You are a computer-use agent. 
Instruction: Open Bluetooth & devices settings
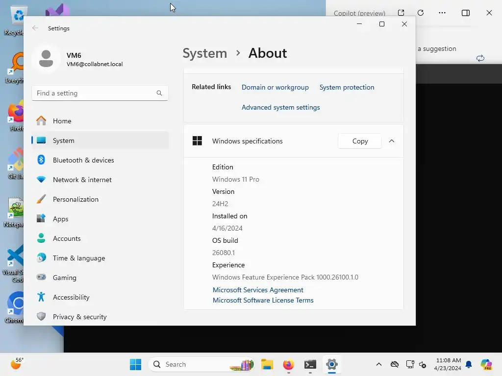click(x=100, y=160)
